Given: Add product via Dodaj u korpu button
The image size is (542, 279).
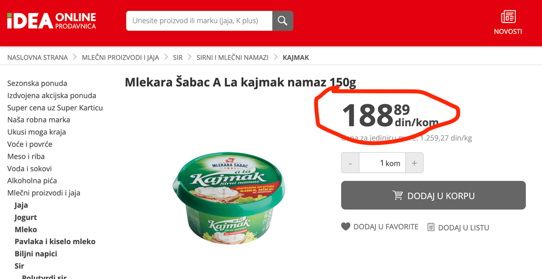Looking at the screenshot, I should (x=434, y=195).
